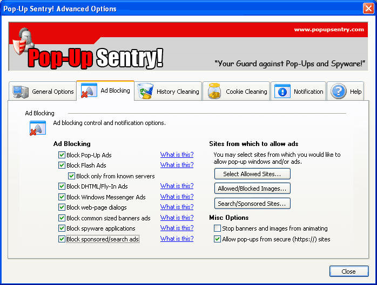Open 'What is this?' for Pop-Up Ads
Screen dimensions: 377x285
177,155
